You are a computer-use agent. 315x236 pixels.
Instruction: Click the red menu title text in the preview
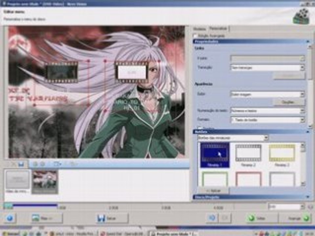pos(38,95)
